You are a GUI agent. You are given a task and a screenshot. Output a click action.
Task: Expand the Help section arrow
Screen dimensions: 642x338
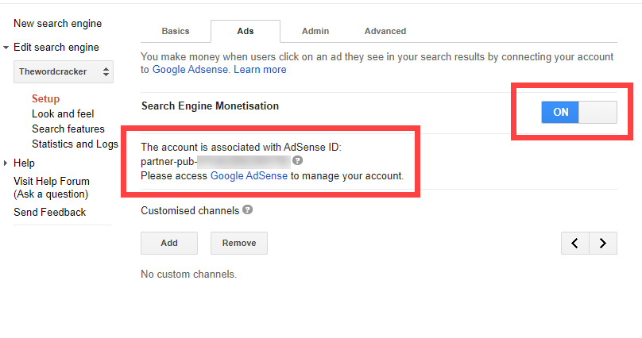6,163
